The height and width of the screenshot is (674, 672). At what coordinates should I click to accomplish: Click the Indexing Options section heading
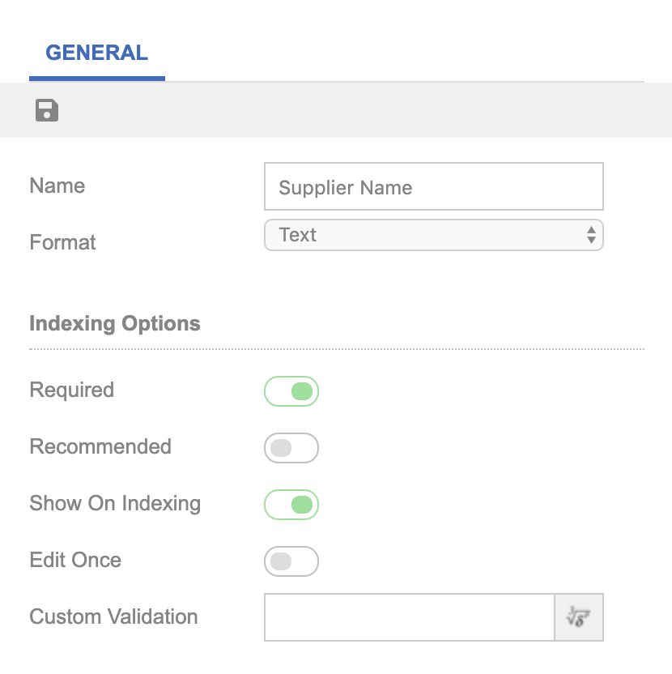tap(115, 324)
